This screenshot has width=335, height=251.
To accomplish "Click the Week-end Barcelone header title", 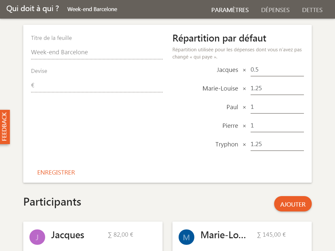I will point(92,9).
